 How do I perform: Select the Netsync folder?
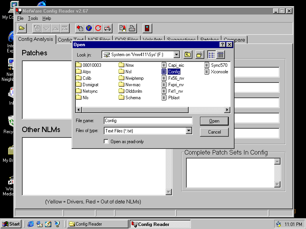(x=87, y=91)
